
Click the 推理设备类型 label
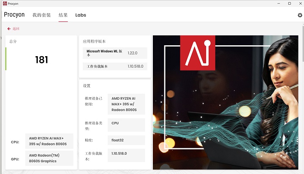coord(93,126)
